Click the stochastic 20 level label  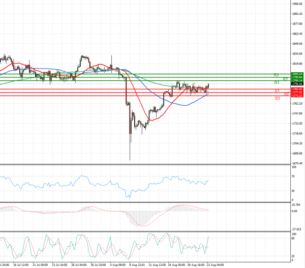point(293,256)
